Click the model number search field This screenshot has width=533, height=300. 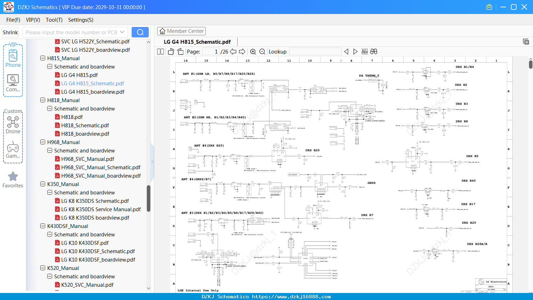coord(71,32)
